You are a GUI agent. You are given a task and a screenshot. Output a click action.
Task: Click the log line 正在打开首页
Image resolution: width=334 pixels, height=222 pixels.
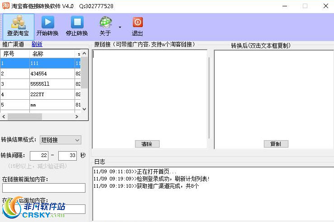click(x=135, y=171)
